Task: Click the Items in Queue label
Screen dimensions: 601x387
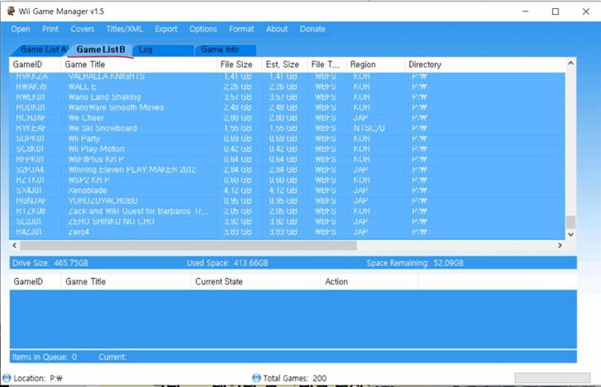Action: coord(45,357)
